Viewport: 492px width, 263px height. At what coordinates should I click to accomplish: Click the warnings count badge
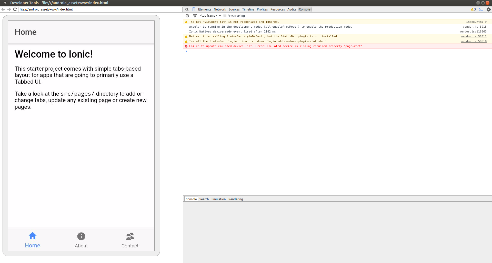[473, 9]
